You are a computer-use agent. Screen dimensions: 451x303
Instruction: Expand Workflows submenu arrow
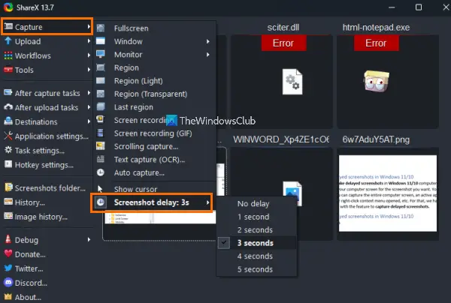click(x=89, y=55)
